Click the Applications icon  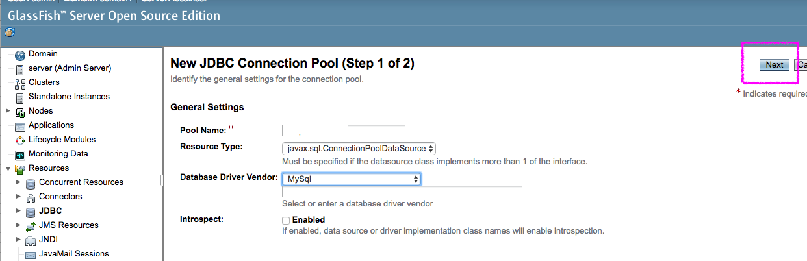19,127
